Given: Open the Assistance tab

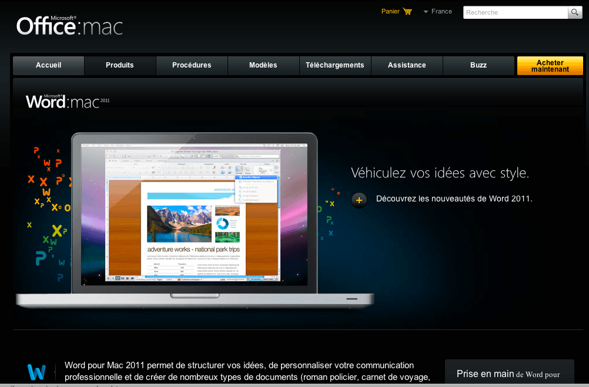Looking at the screenshot, I should [407, 65].
